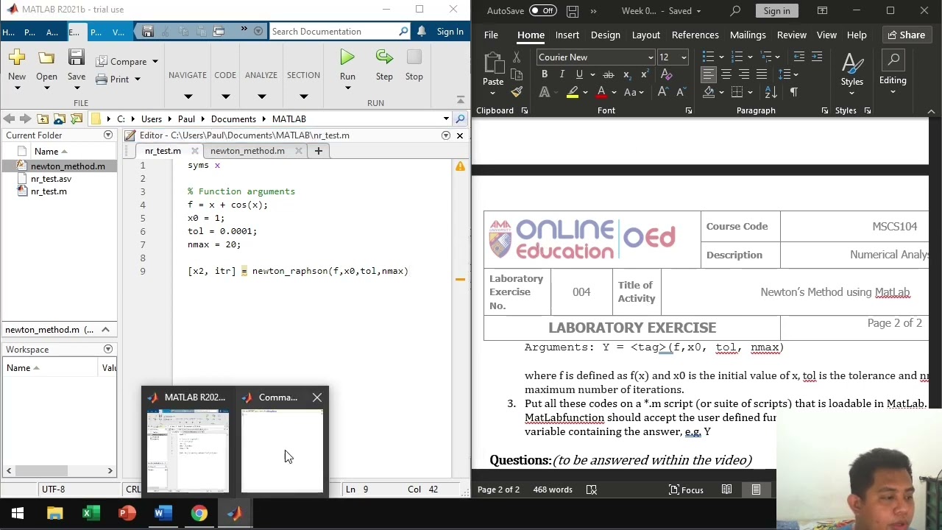The image size is (942, 530).
Task: Open a new editor tab with plus
Action: (x=318, y=151)
